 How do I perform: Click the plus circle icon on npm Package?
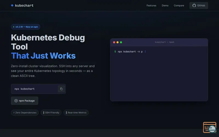pos(16,101)
